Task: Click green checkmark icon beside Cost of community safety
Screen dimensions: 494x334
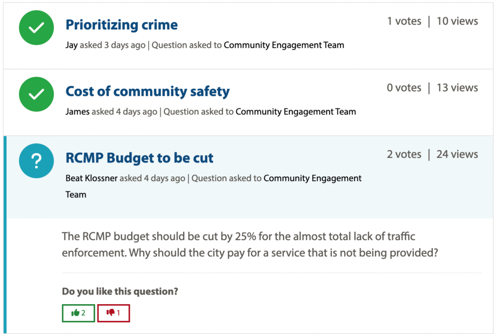Action: tap(36, 95)
